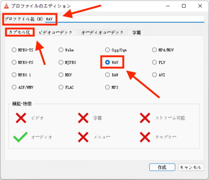Click the キャンセル button
The width and height of the screenshot is (209, 180).
tap(191, 167)
